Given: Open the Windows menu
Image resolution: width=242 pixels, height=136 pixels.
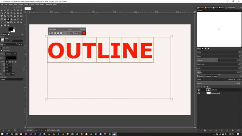Looking at the screenshot, I should point(49,5).
